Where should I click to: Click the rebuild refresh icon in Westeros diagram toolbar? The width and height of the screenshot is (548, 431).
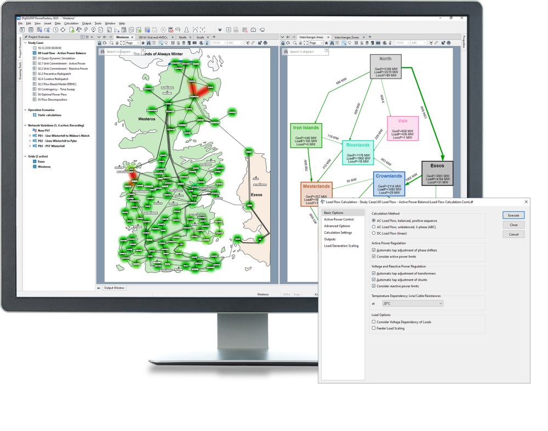pos(105,43)
